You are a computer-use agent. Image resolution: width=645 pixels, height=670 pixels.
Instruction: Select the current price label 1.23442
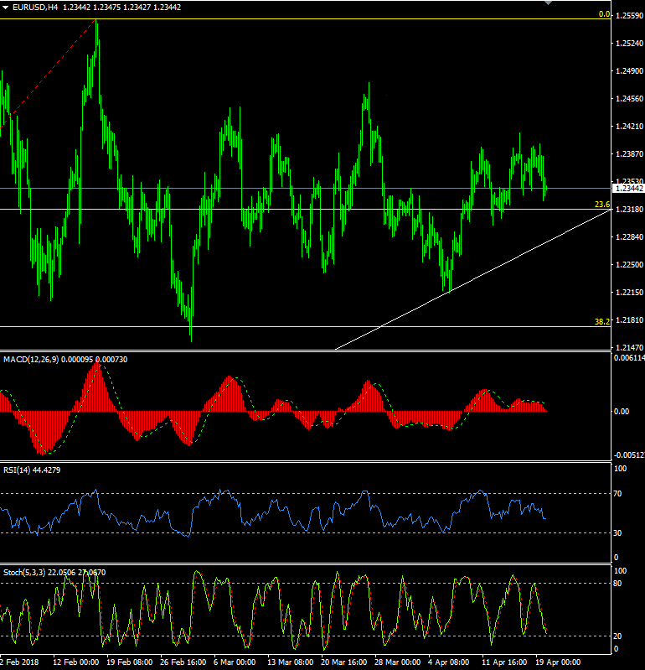[628, 189]
